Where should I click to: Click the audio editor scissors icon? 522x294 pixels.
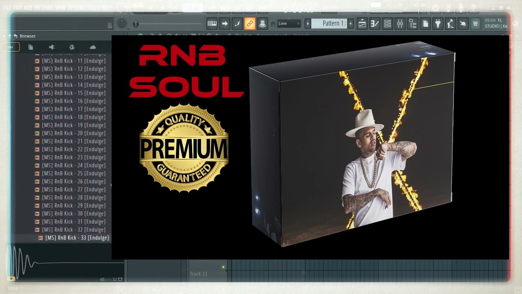pos(448,8)
